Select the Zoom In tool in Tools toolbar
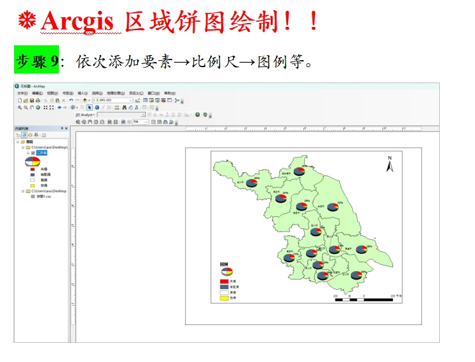The height and width of the screenshot is (362, 475). point(20,107)
